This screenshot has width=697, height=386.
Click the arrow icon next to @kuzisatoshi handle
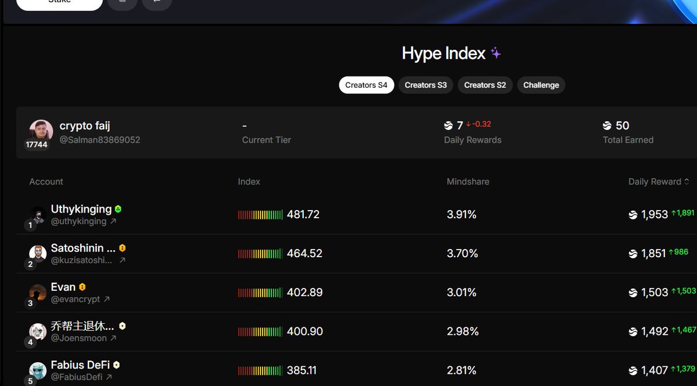pos(122,261)
